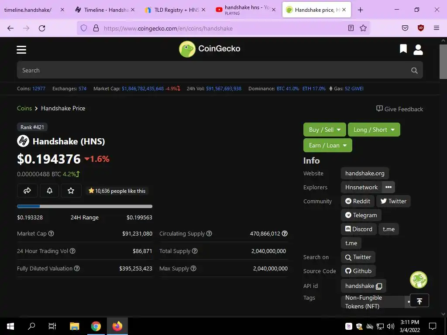Open the handshake.org website link

[364, 173]
